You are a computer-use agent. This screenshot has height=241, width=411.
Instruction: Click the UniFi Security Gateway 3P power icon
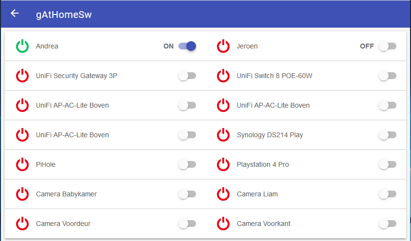(x=22, y=76)
